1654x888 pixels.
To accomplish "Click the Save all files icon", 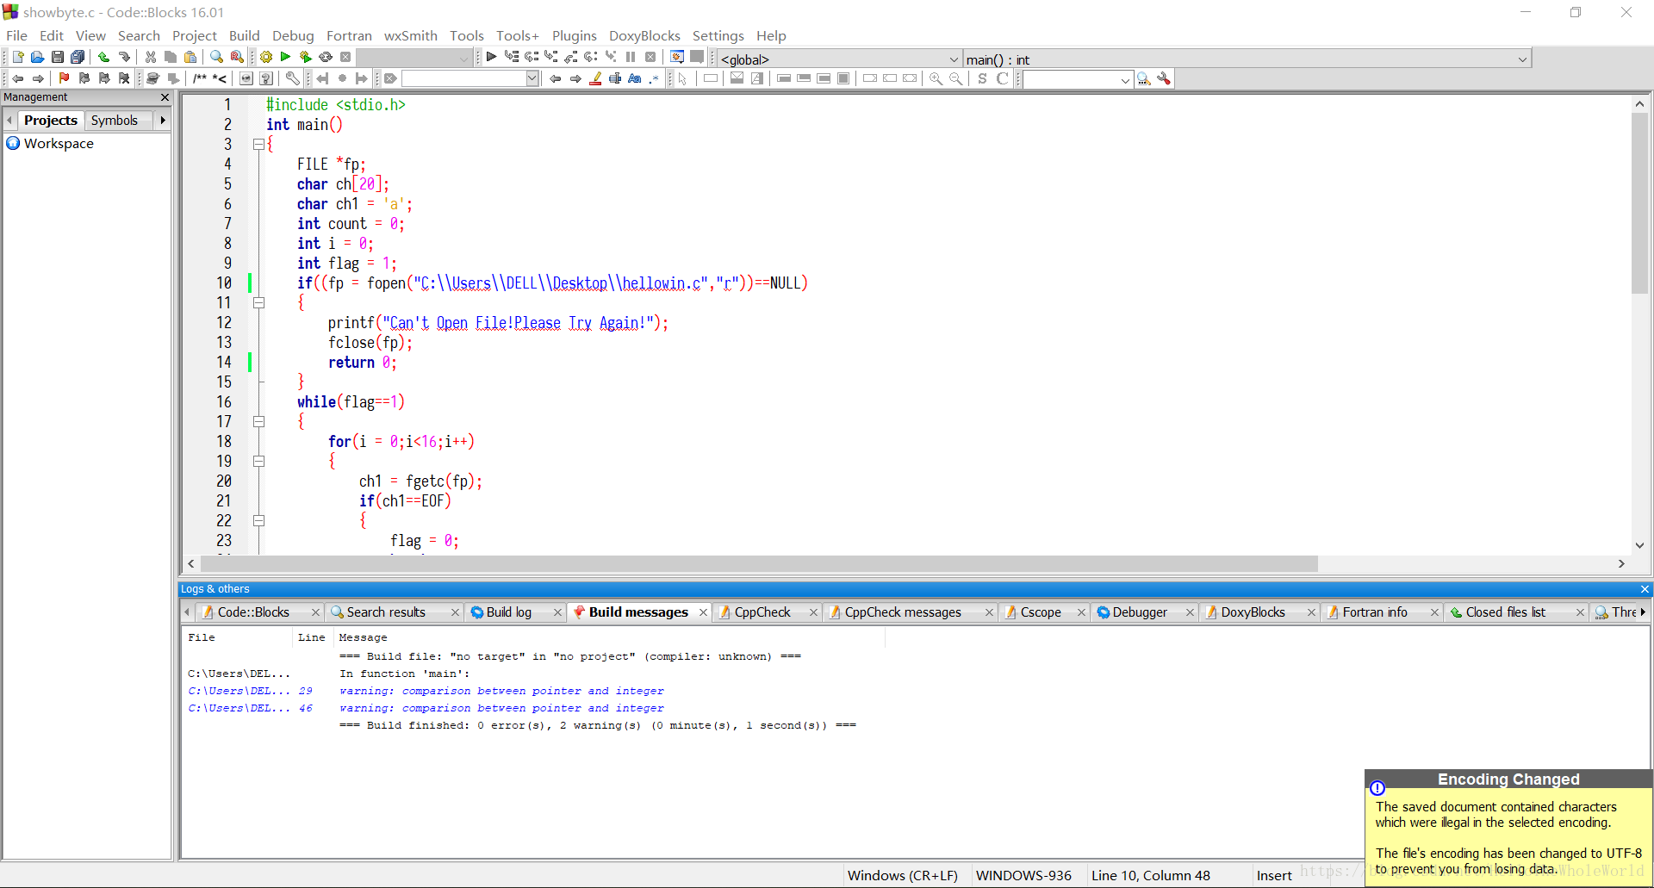I will tap(78, 57).
